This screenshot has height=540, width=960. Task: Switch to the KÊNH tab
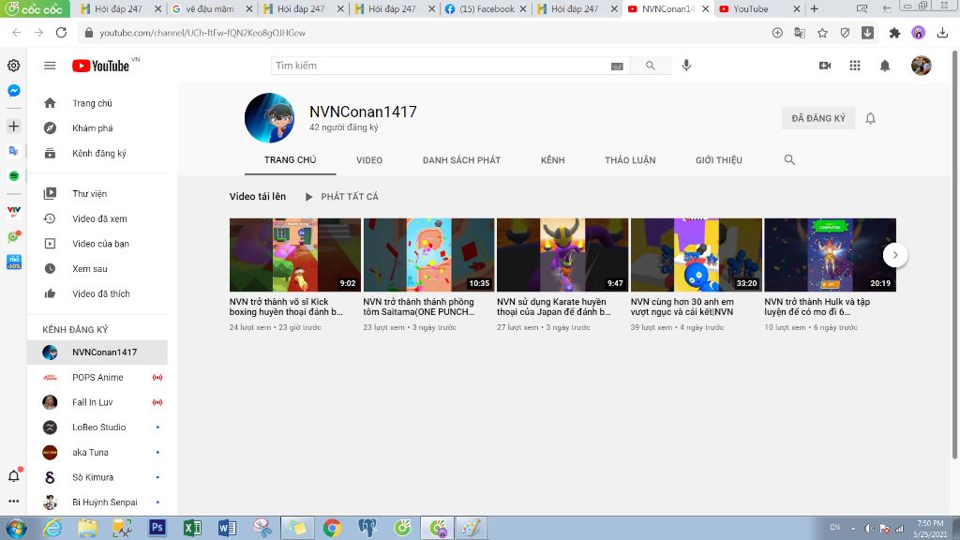click(x=553, y=159)
